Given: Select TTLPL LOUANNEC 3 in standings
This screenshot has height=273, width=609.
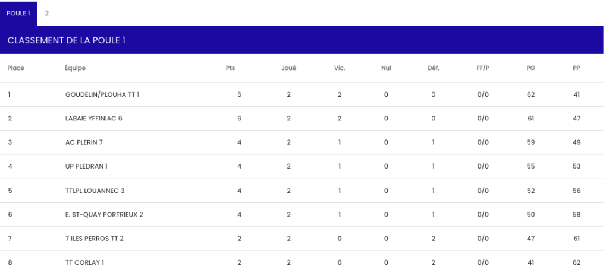Looking at the screenshot, I should click(x=95, y=191).
